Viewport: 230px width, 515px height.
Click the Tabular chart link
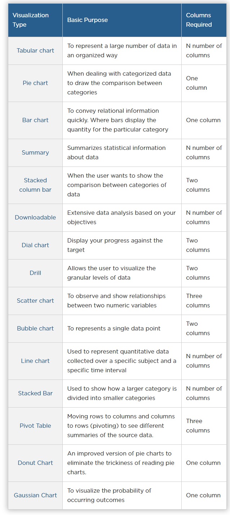pos(35,50)
